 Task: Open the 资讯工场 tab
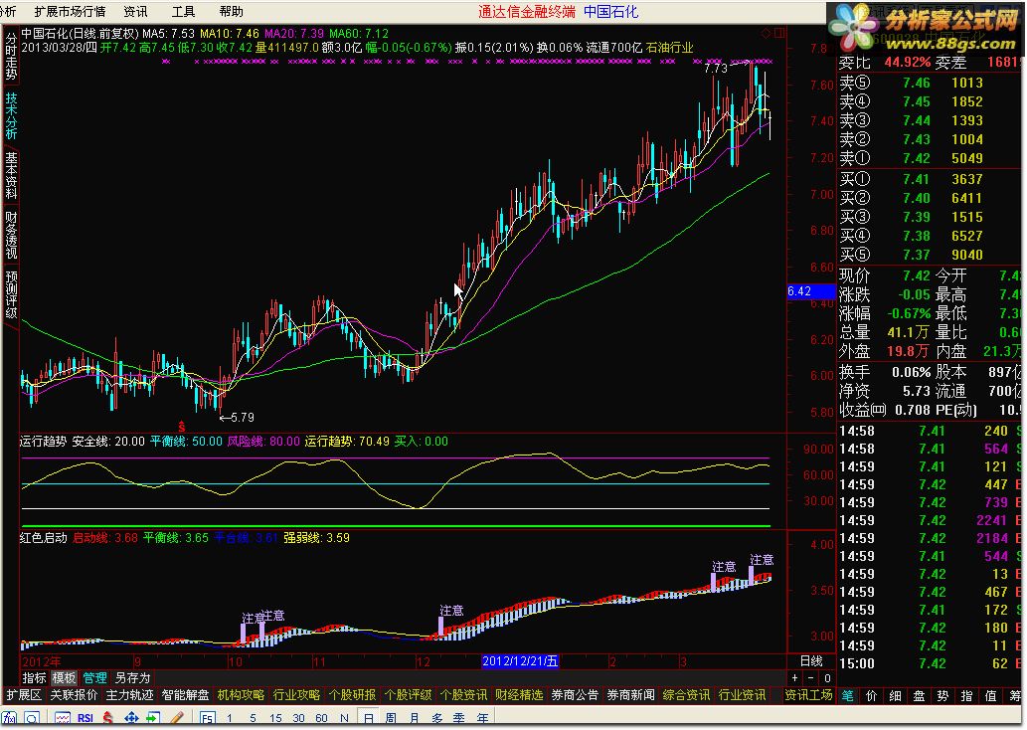(809, 694)
